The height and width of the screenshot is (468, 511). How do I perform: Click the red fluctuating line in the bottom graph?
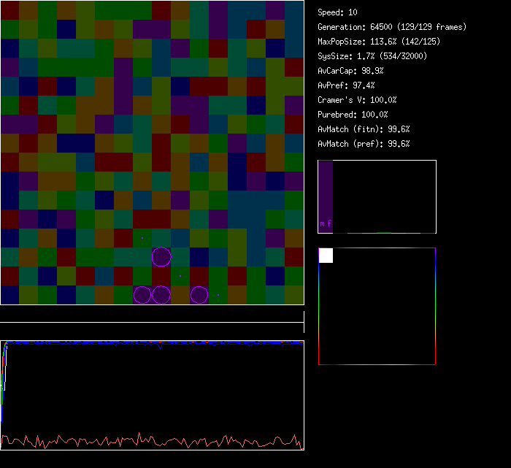coord(146,442)
